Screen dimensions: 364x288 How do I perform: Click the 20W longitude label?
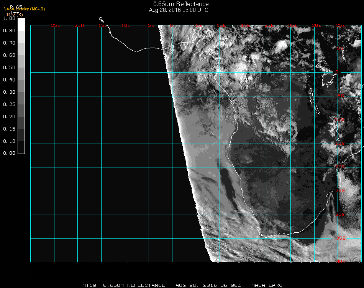pos(79,25)
